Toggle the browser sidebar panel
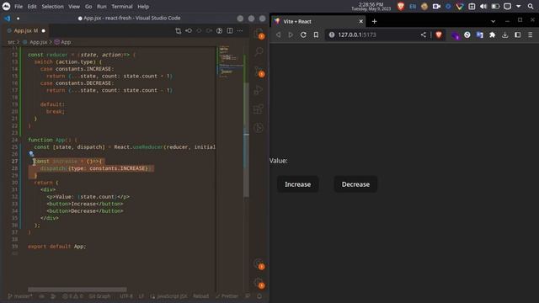 518,35
